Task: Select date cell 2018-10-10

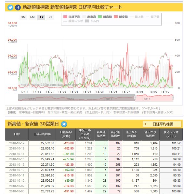Action: point(17,181)
